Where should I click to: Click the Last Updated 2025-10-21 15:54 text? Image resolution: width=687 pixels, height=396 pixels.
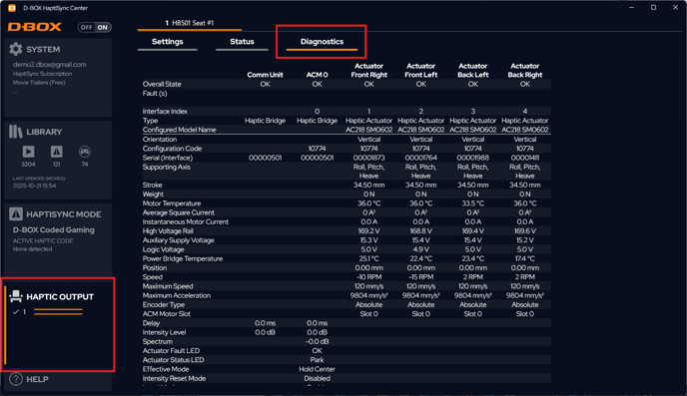[39, 182]
